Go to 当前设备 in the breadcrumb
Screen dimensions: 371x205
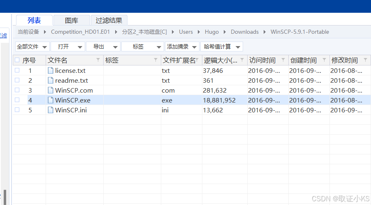click(28, 32)
